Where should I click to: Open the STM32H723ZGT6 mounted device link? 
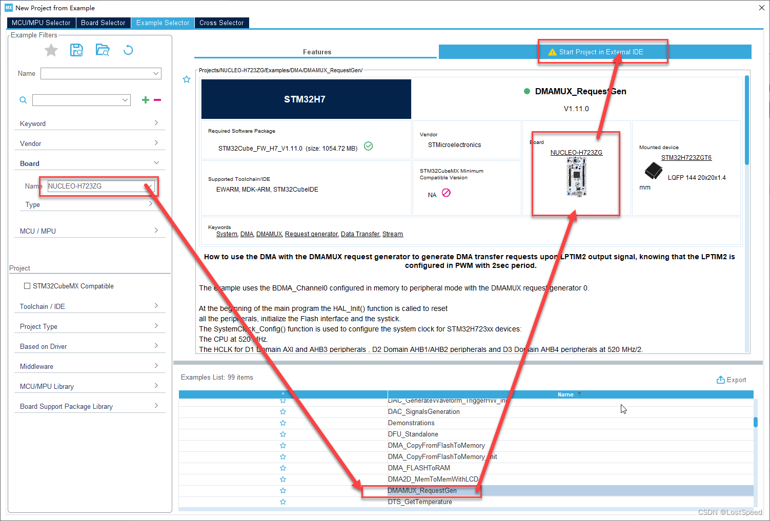[x=686, y=157]
